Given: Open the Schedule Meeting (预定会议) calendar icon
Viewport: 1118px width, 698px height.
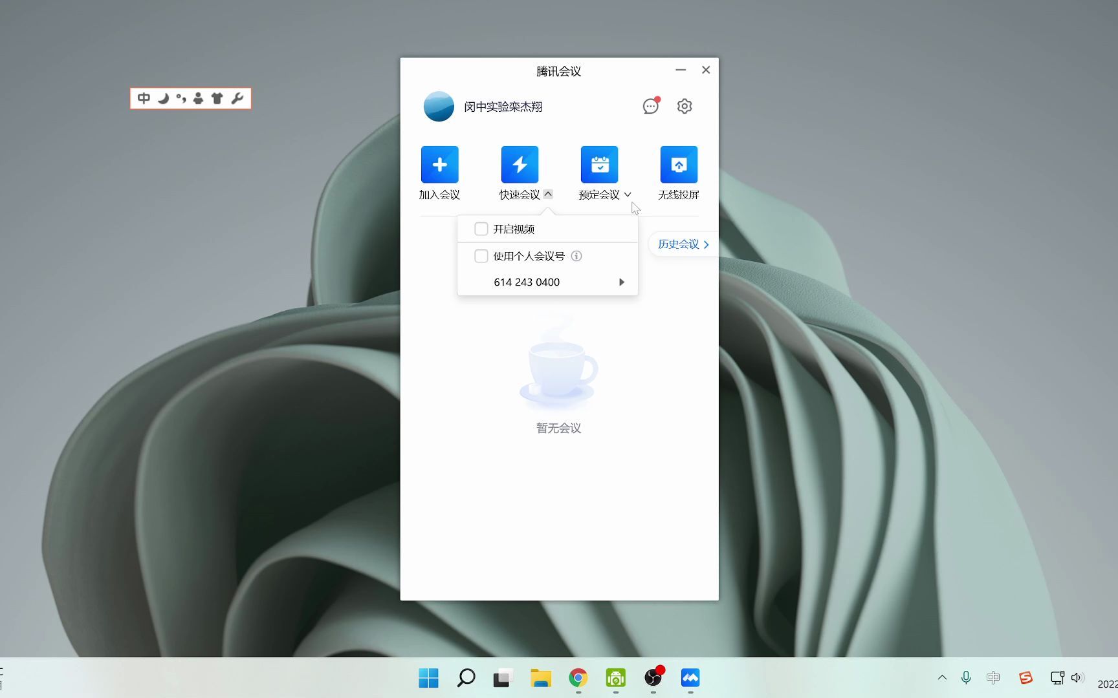Looking at the screenshot, I should pyautogui.click(x=599, y=165).
